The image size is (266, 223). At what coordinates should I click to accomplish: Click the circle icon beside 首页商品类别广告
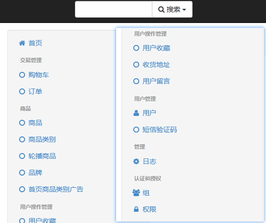click(22, 189)
